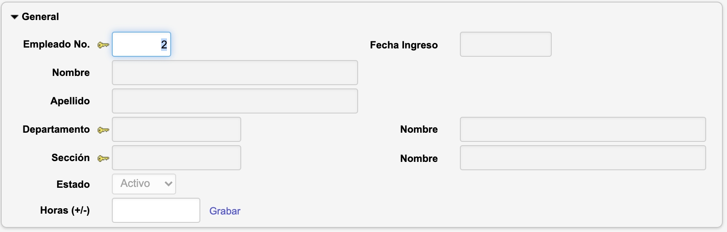
Task: Click the key icon beside Empleado No.
Action: (x=103, y=45)
